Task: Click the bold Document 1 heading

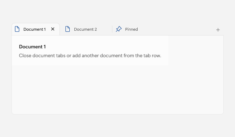Action: [x=32, y=47]
